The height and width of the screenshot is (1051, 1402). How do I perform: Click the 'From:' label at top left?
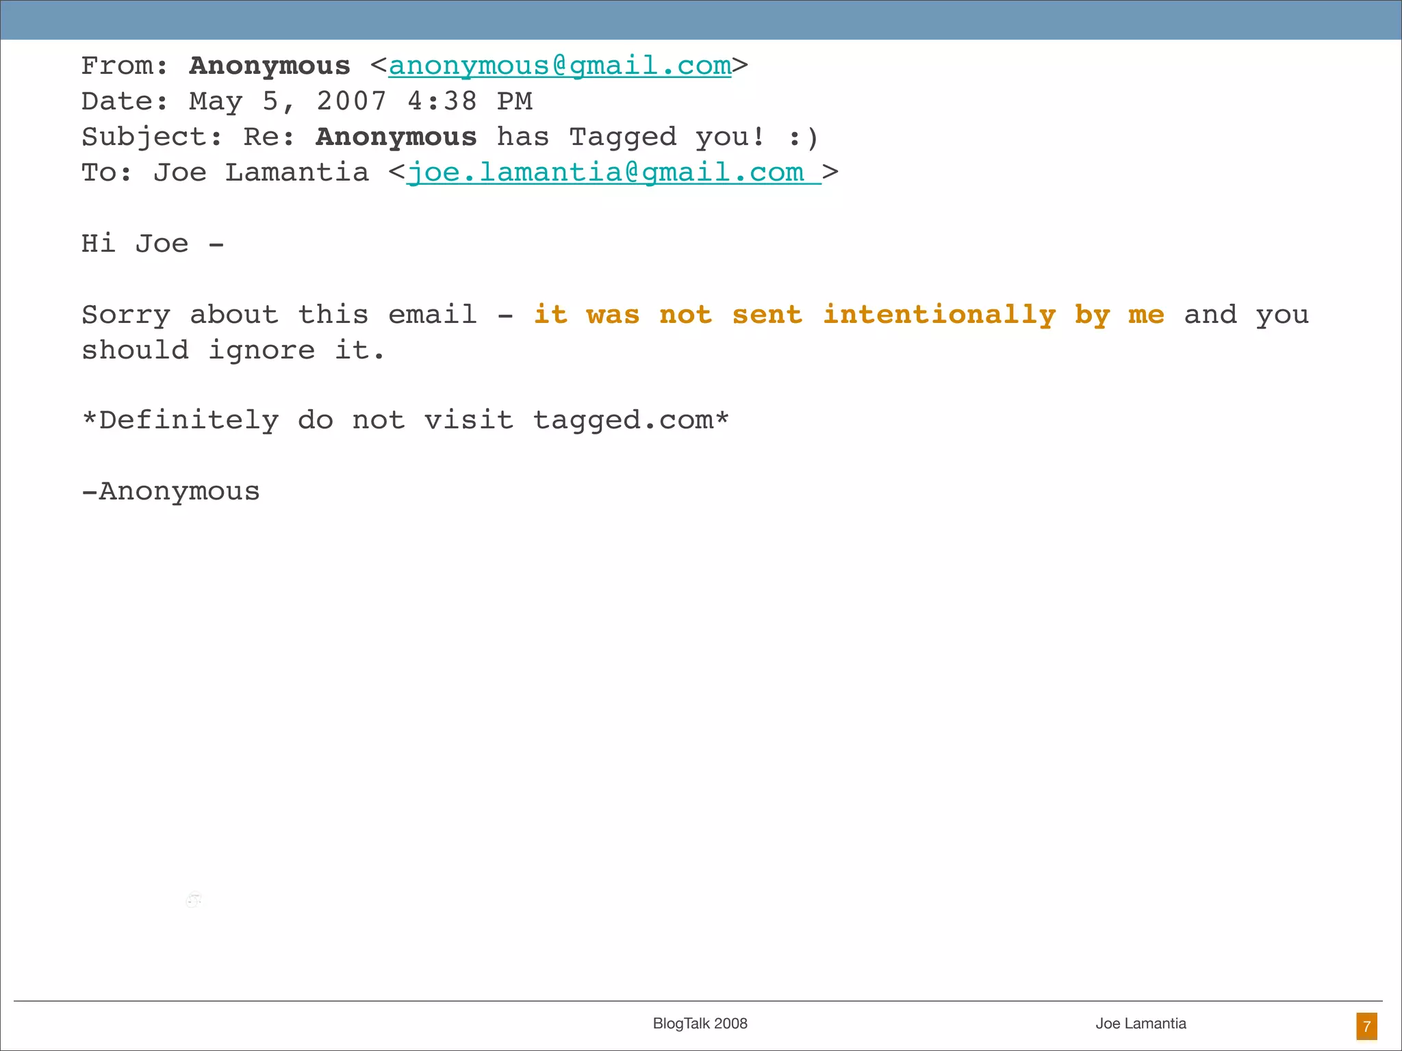coord(125,66)
